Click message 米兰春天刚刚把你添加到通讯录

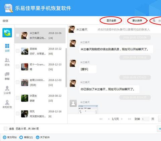tap(116, 49)
